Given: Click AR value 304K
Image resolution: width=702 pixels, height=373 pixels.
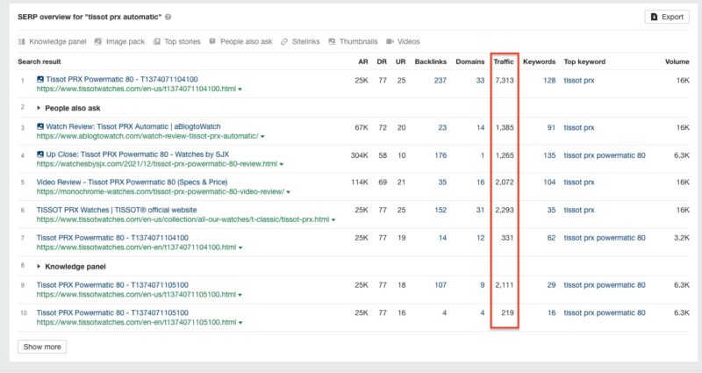Looking at the screenshot, I should [360, 155].
